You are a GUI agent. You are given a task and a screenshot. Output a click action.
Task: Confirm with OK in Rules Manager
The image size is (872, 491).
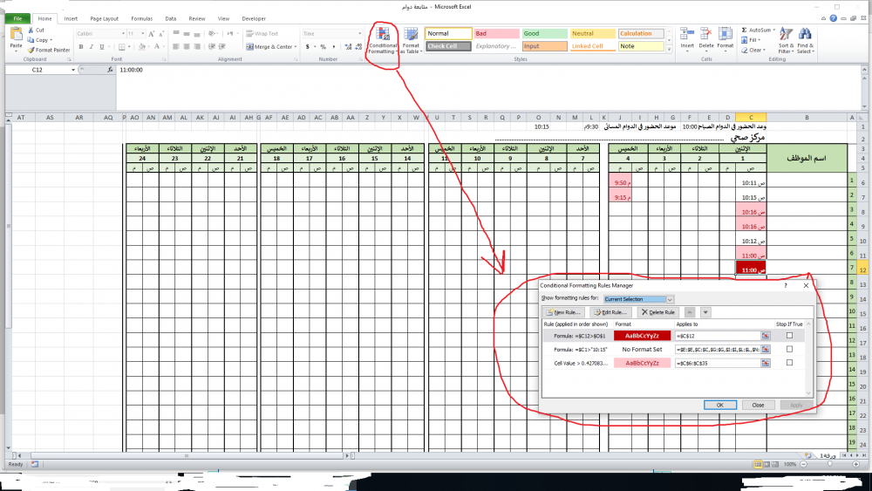click(x=719, y=405)
